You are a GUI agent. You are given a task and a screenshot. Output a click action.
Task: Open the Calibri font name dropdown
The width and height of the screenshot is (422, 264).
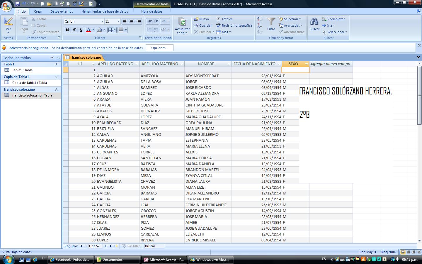coord(102,21)
